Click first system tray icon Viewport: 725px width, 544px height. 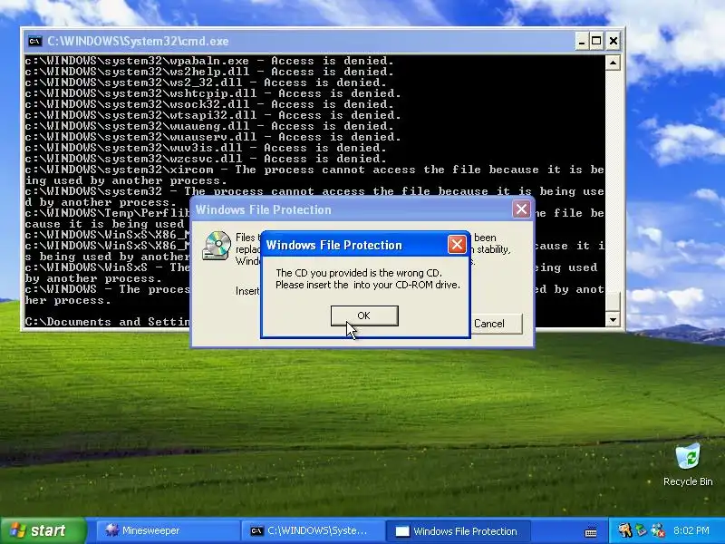pos(624,530)
